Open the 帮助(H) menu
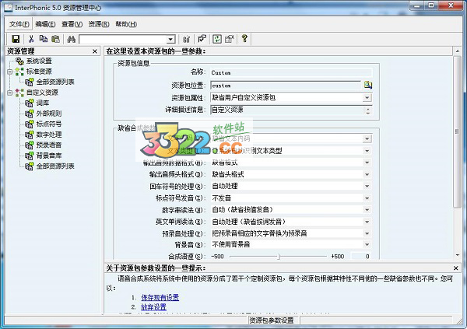Image resolution: width=467 pixels, height=329 pixels. coord(126,24)
